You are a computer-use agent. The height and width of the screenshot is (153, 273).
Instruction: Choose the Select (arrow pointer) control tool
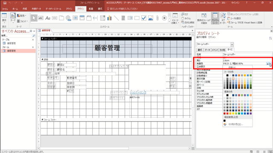click(34, 18)
